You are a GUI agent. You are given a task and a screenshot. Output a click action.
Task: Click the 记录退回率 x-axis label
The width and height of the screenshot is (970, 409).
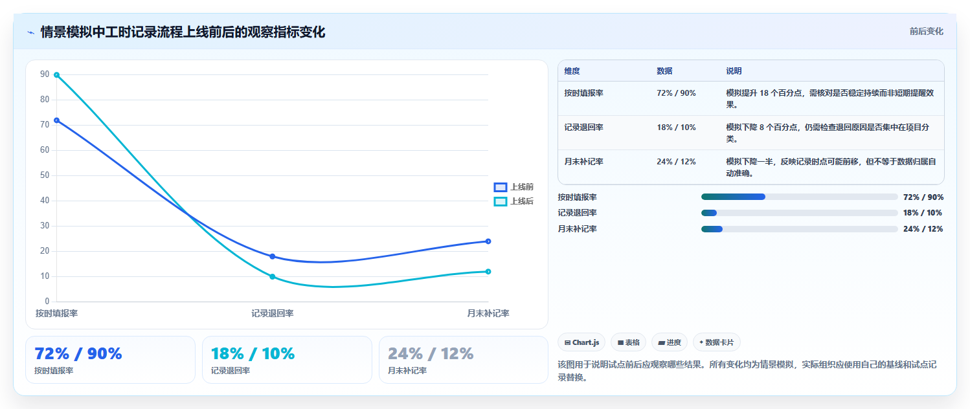click(x=273, y=313)
